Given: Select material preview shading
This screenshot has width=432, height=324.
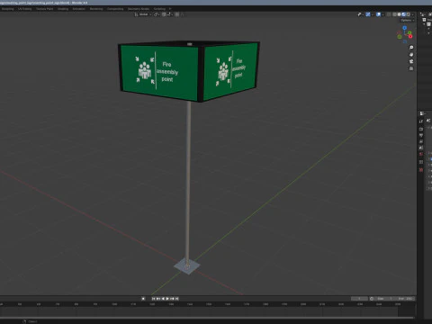Looking at the screenshot, I should pyautogui.click(x=404, y=14).
